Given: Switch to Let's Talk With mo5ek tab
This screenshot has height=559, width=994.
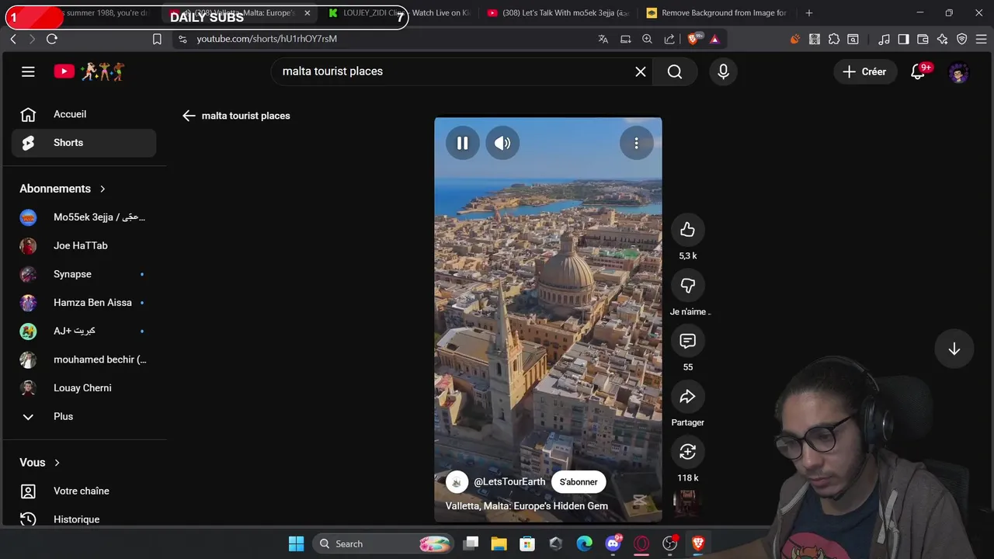Looking at the screenshot, I should pos(557,12).
